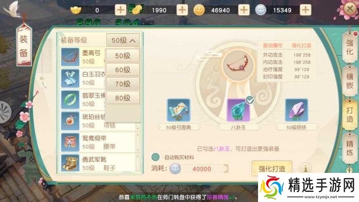Viewport: 359px width, 202px height.
Task: Toggle the 自动购买材料 option
Action: pyautogui.click(x=155, y=157)
